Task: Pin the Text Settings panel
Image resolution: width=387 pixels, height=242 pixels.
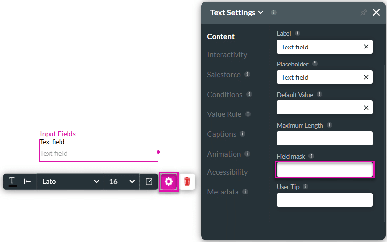Action: 363,13
